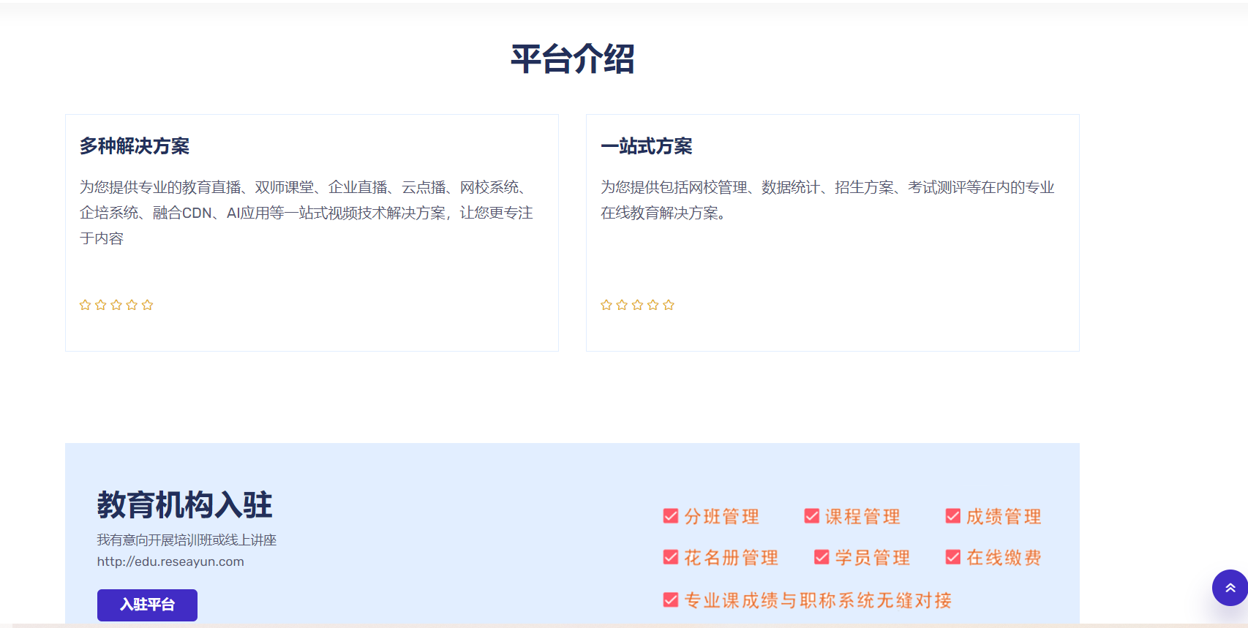Click the 入驻平台 button
Image resolution: width=1248 pixels, height=628 pixels.
147,605
